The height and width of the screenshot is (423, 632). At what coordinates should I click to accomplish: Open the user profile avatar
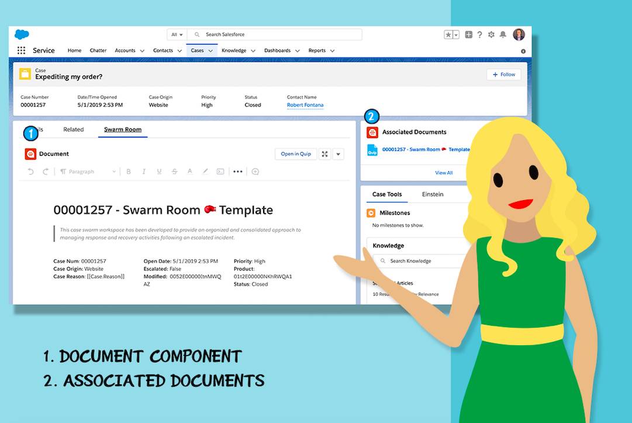(x=519, y=35)
